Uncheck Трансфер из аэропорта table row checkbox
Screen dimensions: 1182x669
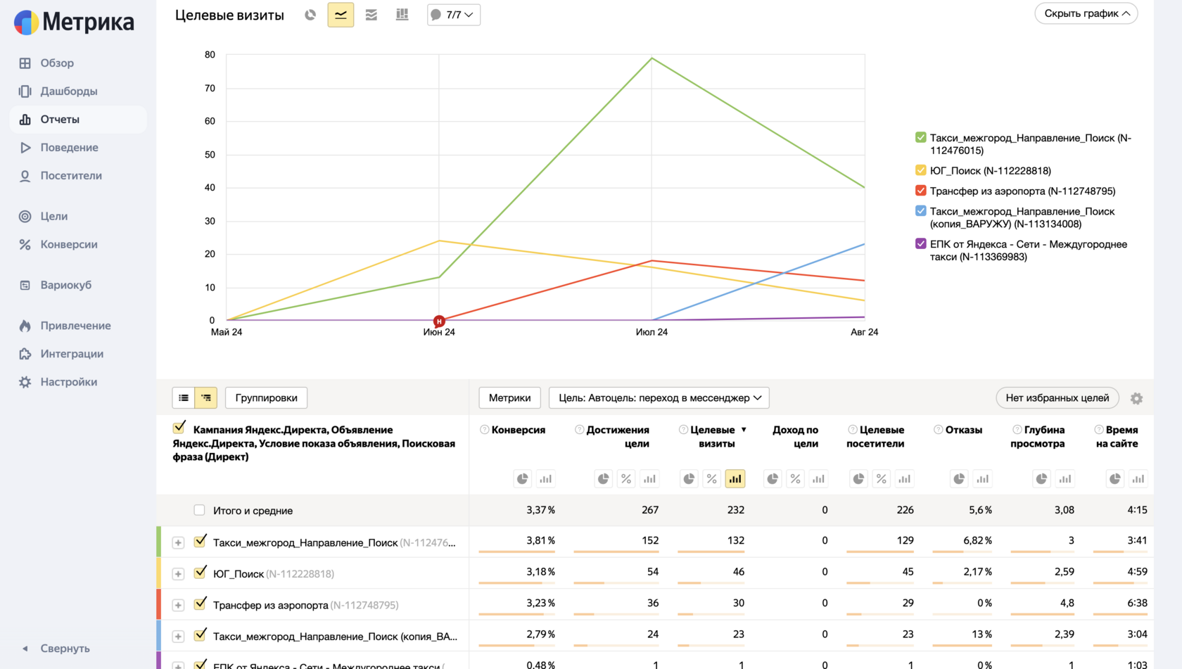point(201,604)
